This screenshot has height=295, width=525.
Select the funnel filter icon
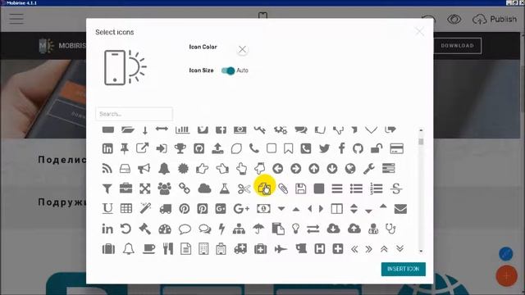107,189
